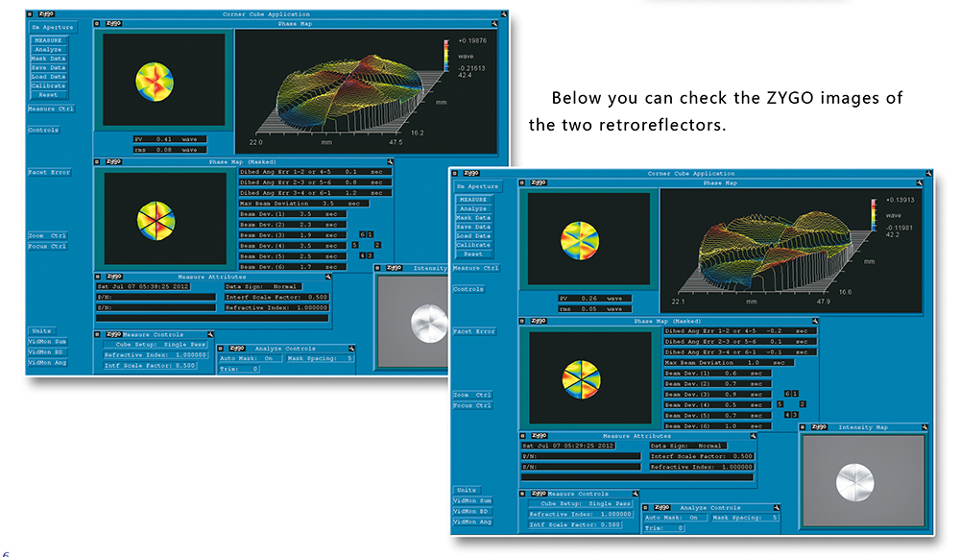Toggle Cube Setup Single Pass in front window
The image size is (960, 557).
pyautogui.click(x=582, y=503)
